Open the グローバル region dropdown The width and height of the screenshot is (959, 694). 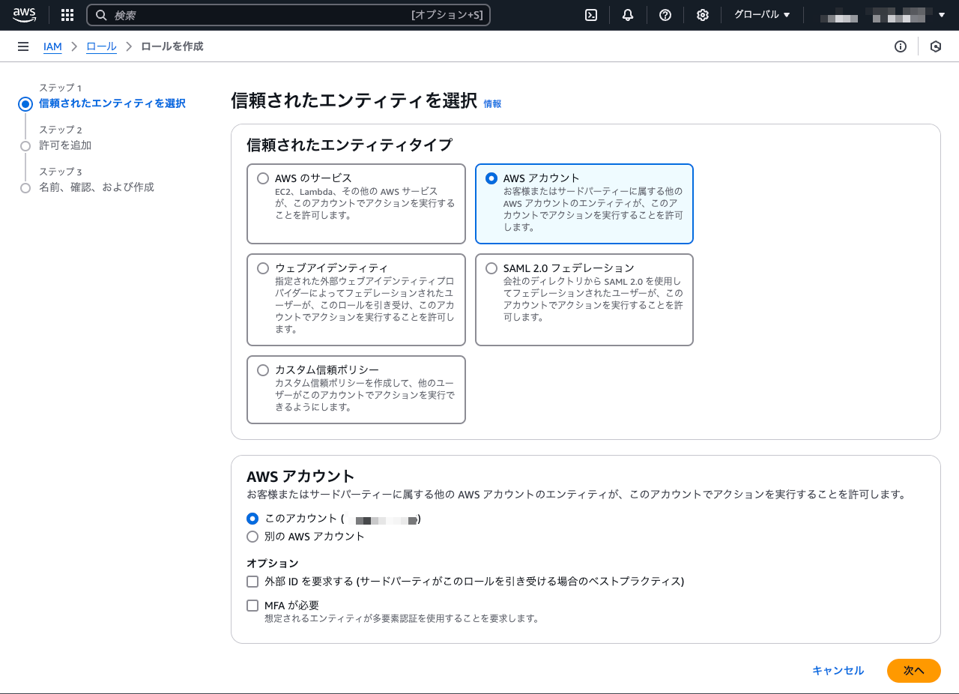click(762, 15)
